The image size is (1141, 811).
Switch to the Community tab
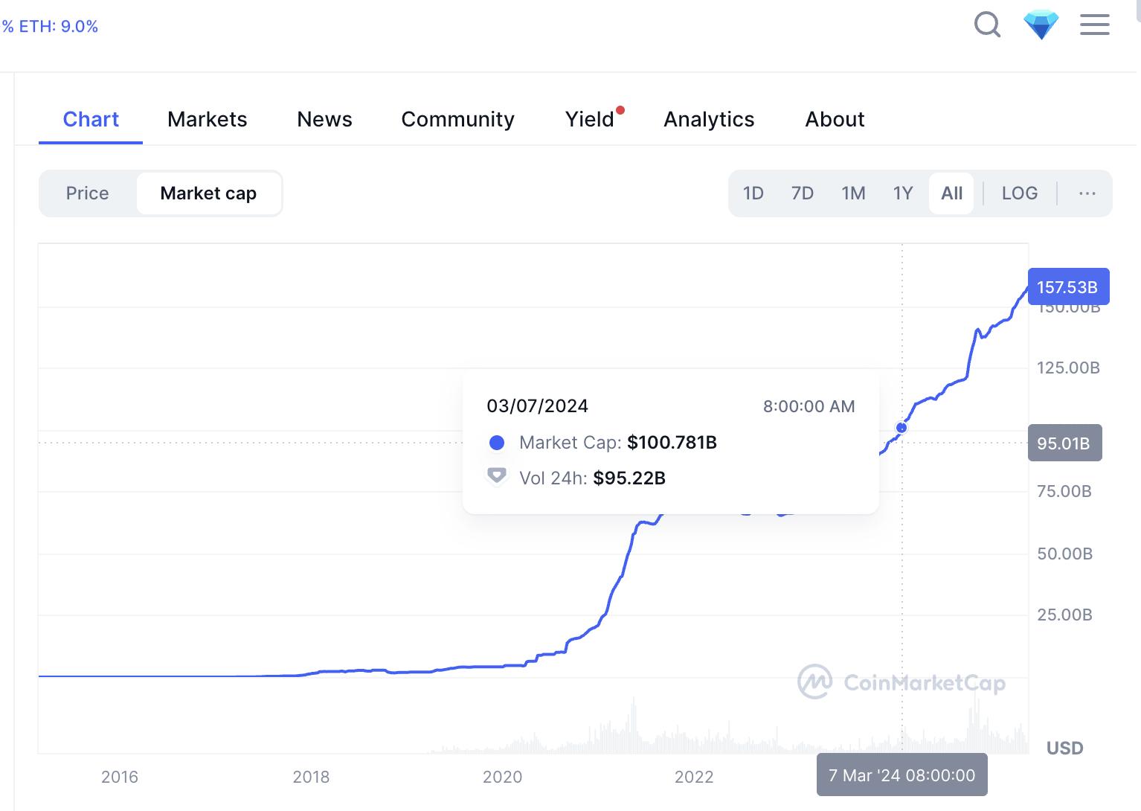tap(457, 119)
